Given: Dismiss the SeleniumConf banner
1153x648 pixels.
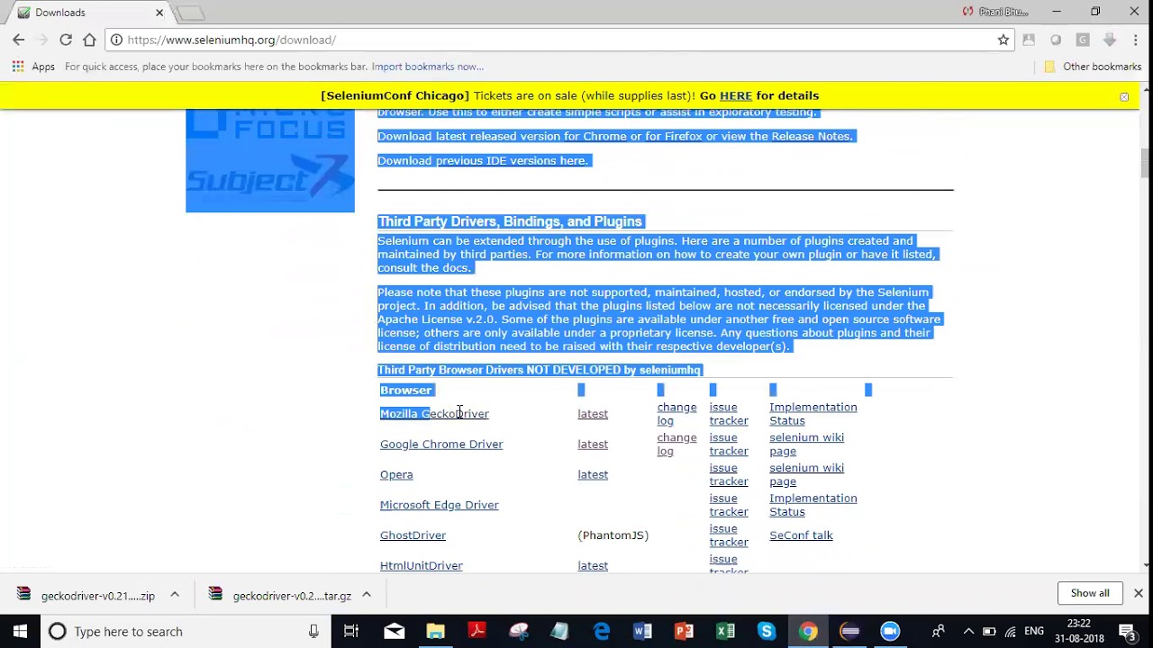Looking at the screenshot, I should pyautogui.click(x=1124, y=96).
